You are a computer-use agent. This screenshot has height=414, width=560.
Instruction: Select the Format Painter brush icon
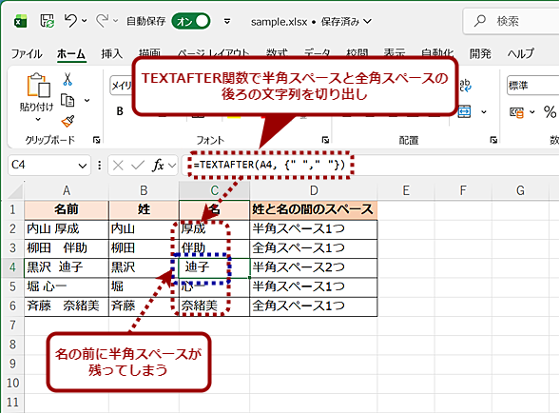(x=68, y=122)
